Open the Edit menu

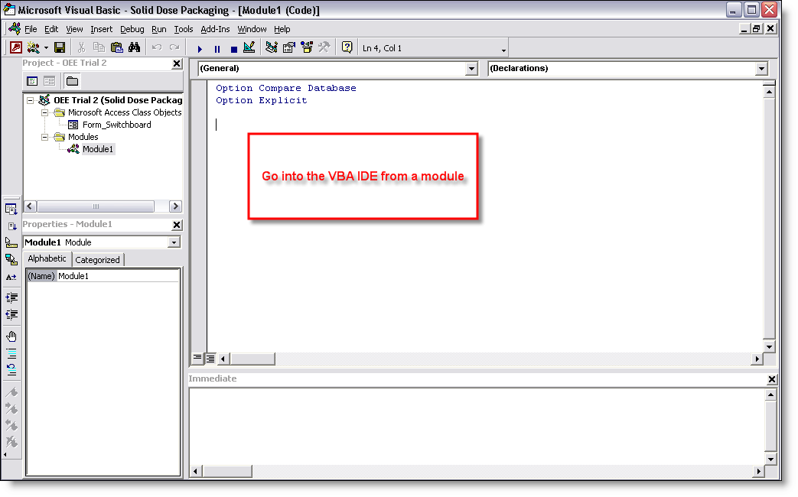(x=51, y=29)
